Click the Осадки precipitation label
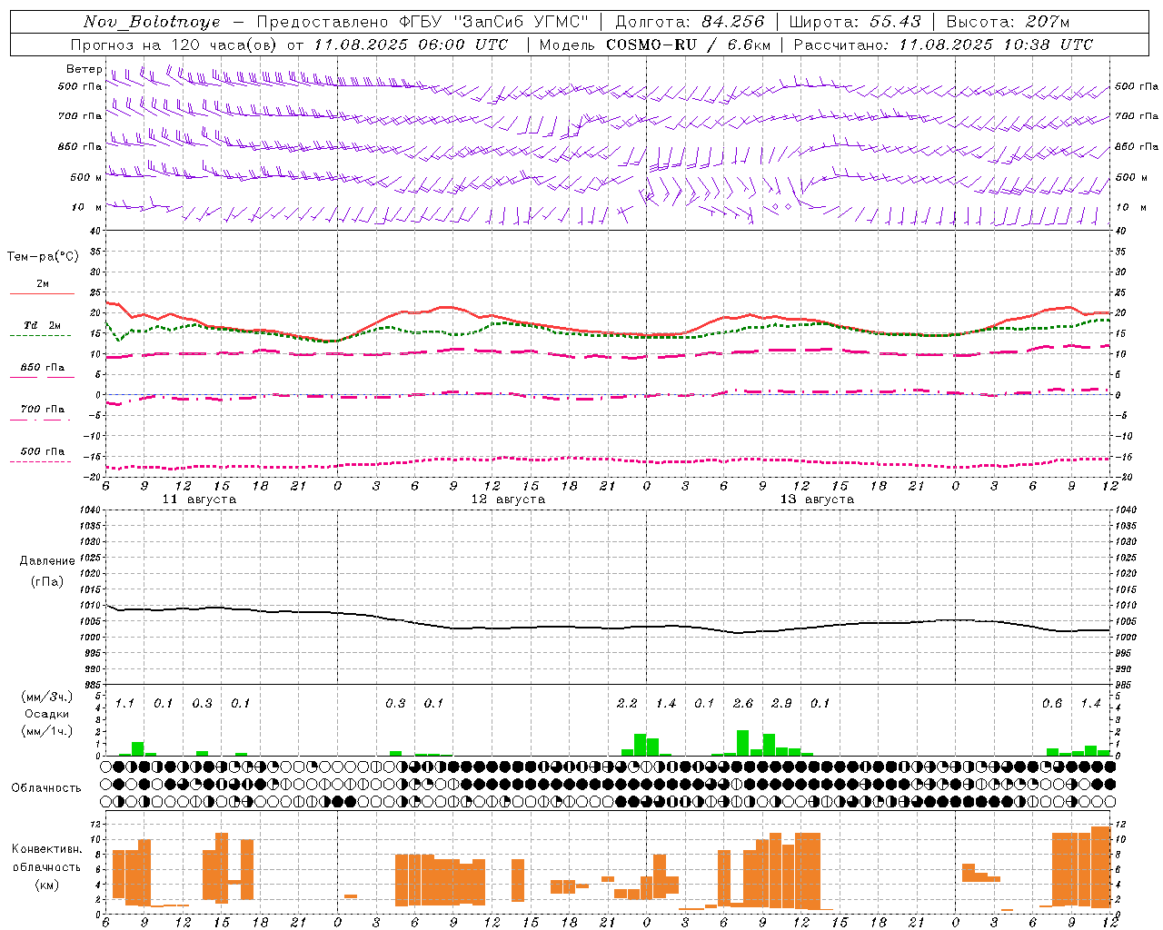Viewport: 1163px width, 930px height. (46, 714)
